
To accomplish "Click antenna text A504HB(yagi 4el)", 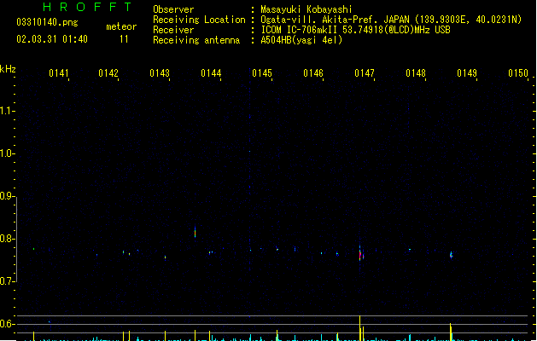I will pyautogui.click(x=301, y=40).
